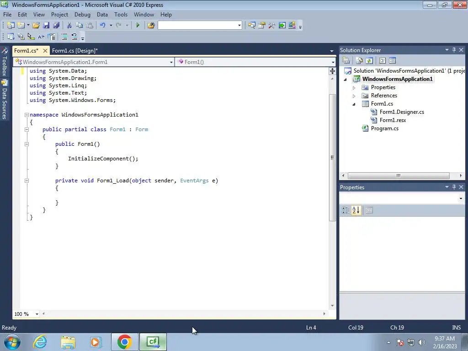The width and height of the screenshot is (468, 351).
Task: Open the Data Sources side tab
Action: pos(5,100)
